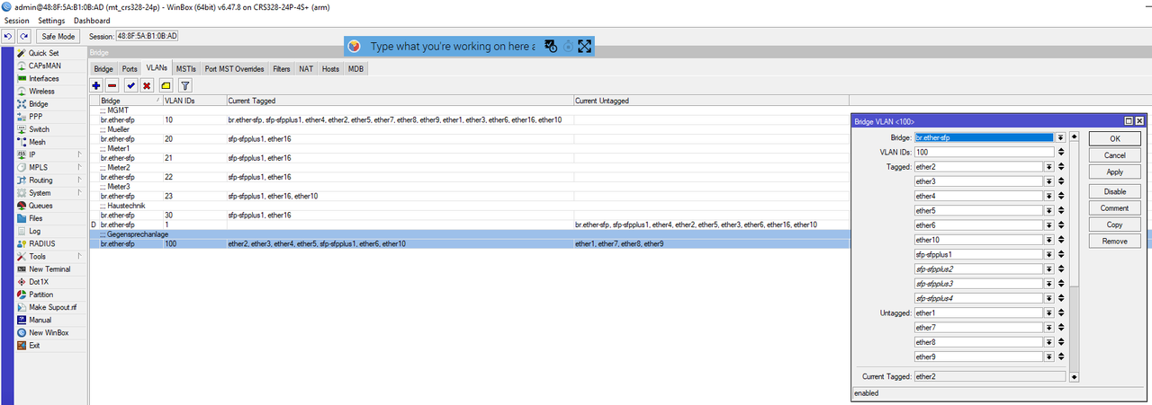Screen dimensions: 1152x405
Task: Switch to the Ports tab
Action: click(x=130, y=69)
